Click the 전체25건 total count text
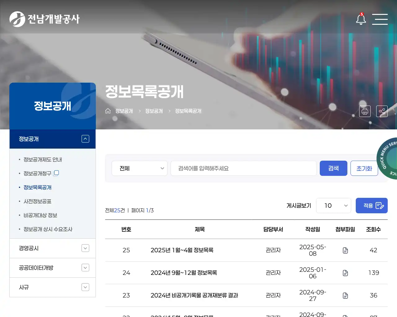The image size is (397, 317). tap(115, 211)
